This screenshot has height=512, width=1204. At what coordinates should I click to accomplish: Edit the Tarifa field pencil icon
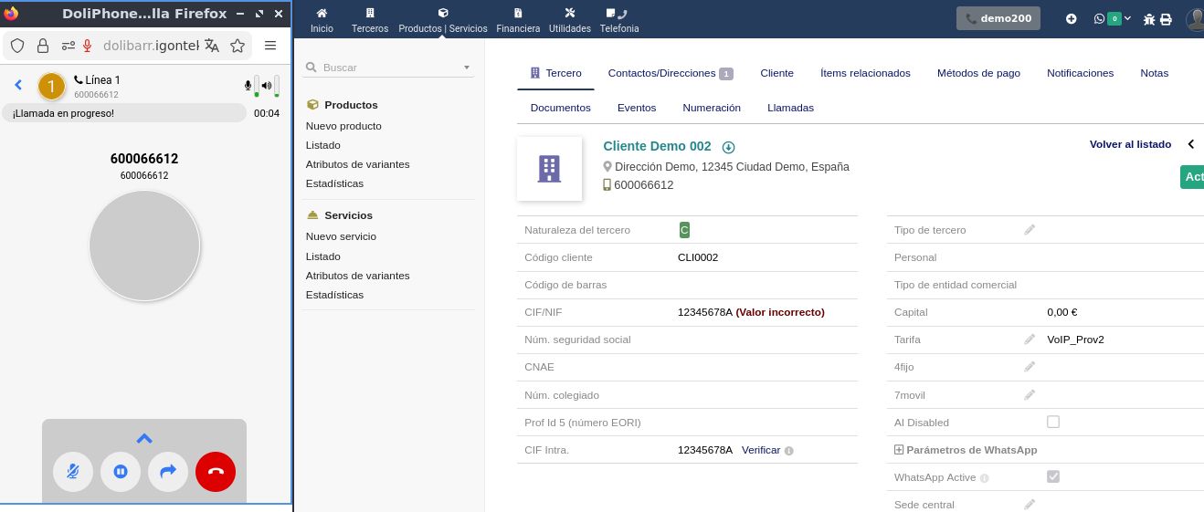click(1030, 340)
